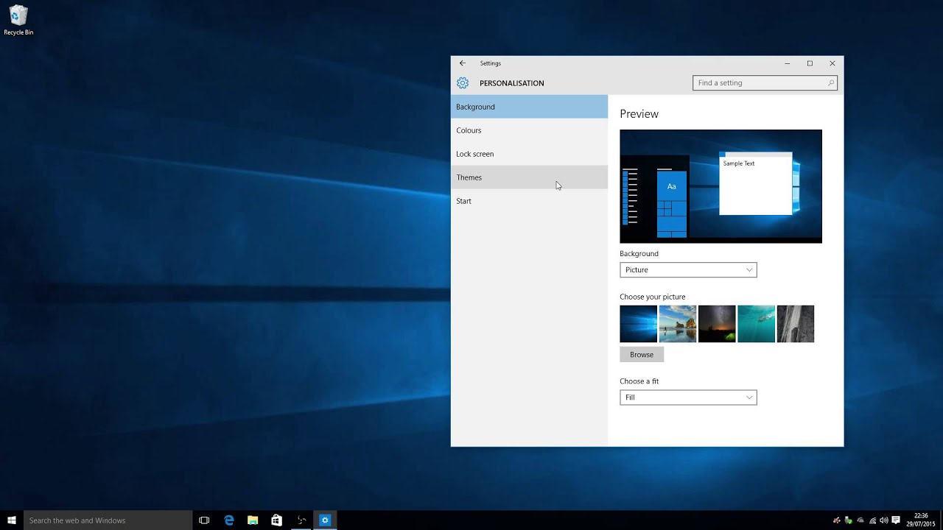Switch to the Colours section
This screenshot has height=530, width=943.
[x=529, y=130]
